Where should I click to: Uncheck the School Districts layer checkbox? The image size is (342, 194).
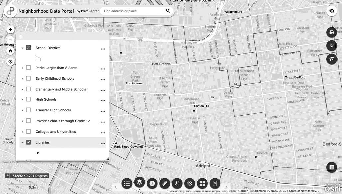click(28, 48)
